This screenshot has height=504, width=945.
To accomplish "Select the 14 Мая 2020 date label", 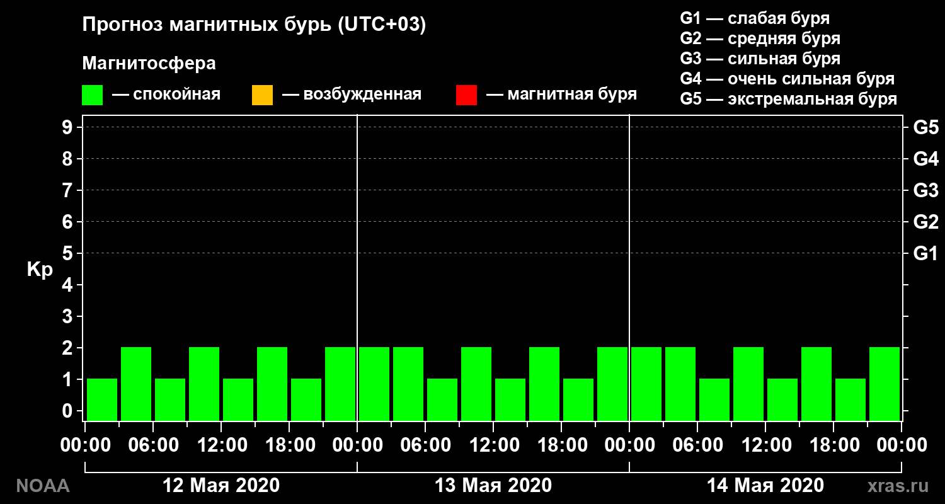I will [765, 486].
